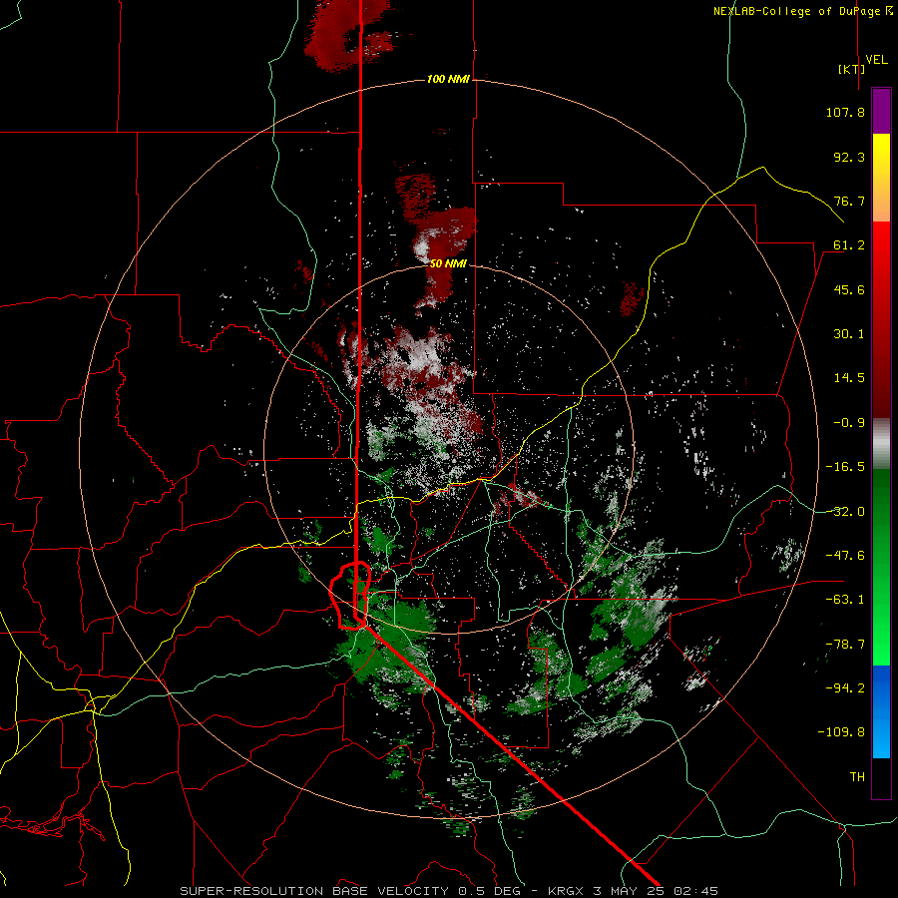Click the 61.2 legend value
Image resolution: width=898 pixels, height=898 pixels.
coord(849,245)
